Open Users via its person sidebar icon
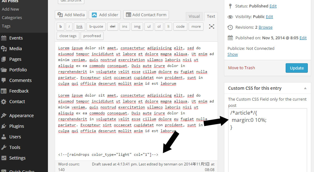This screenshot has height=172, width=314. (x=4, y=137)
